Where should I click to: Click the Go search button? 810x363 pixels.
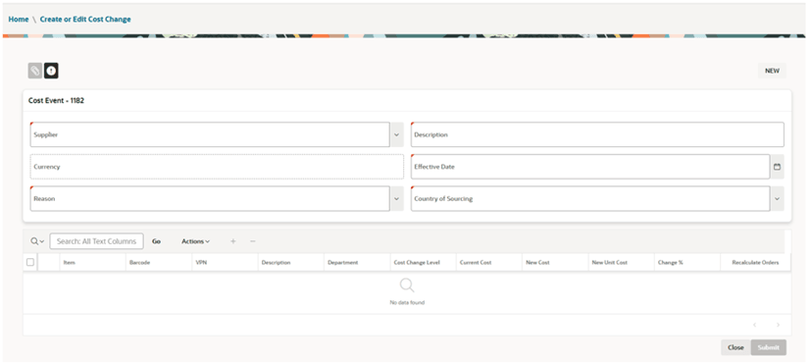pyautogui.click(x=156, y=241)
